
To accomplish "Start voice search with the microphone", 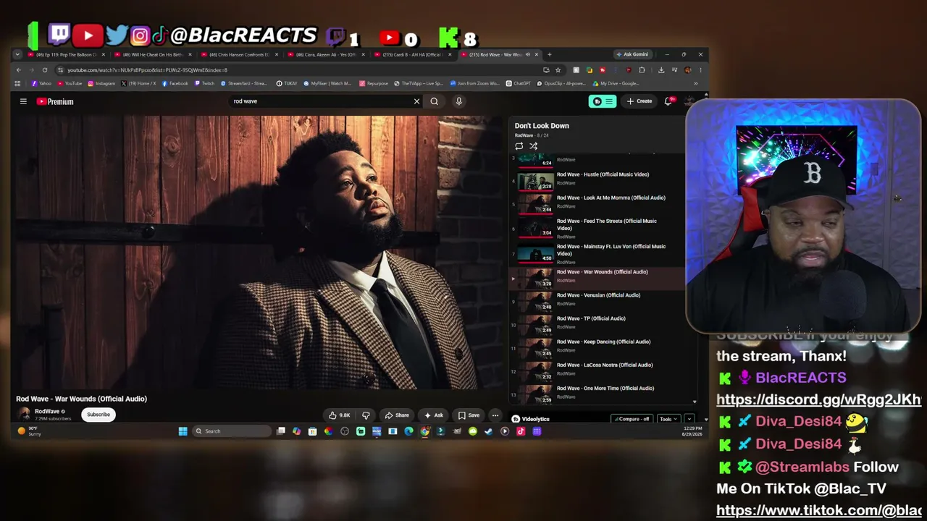I will point(458,101).
